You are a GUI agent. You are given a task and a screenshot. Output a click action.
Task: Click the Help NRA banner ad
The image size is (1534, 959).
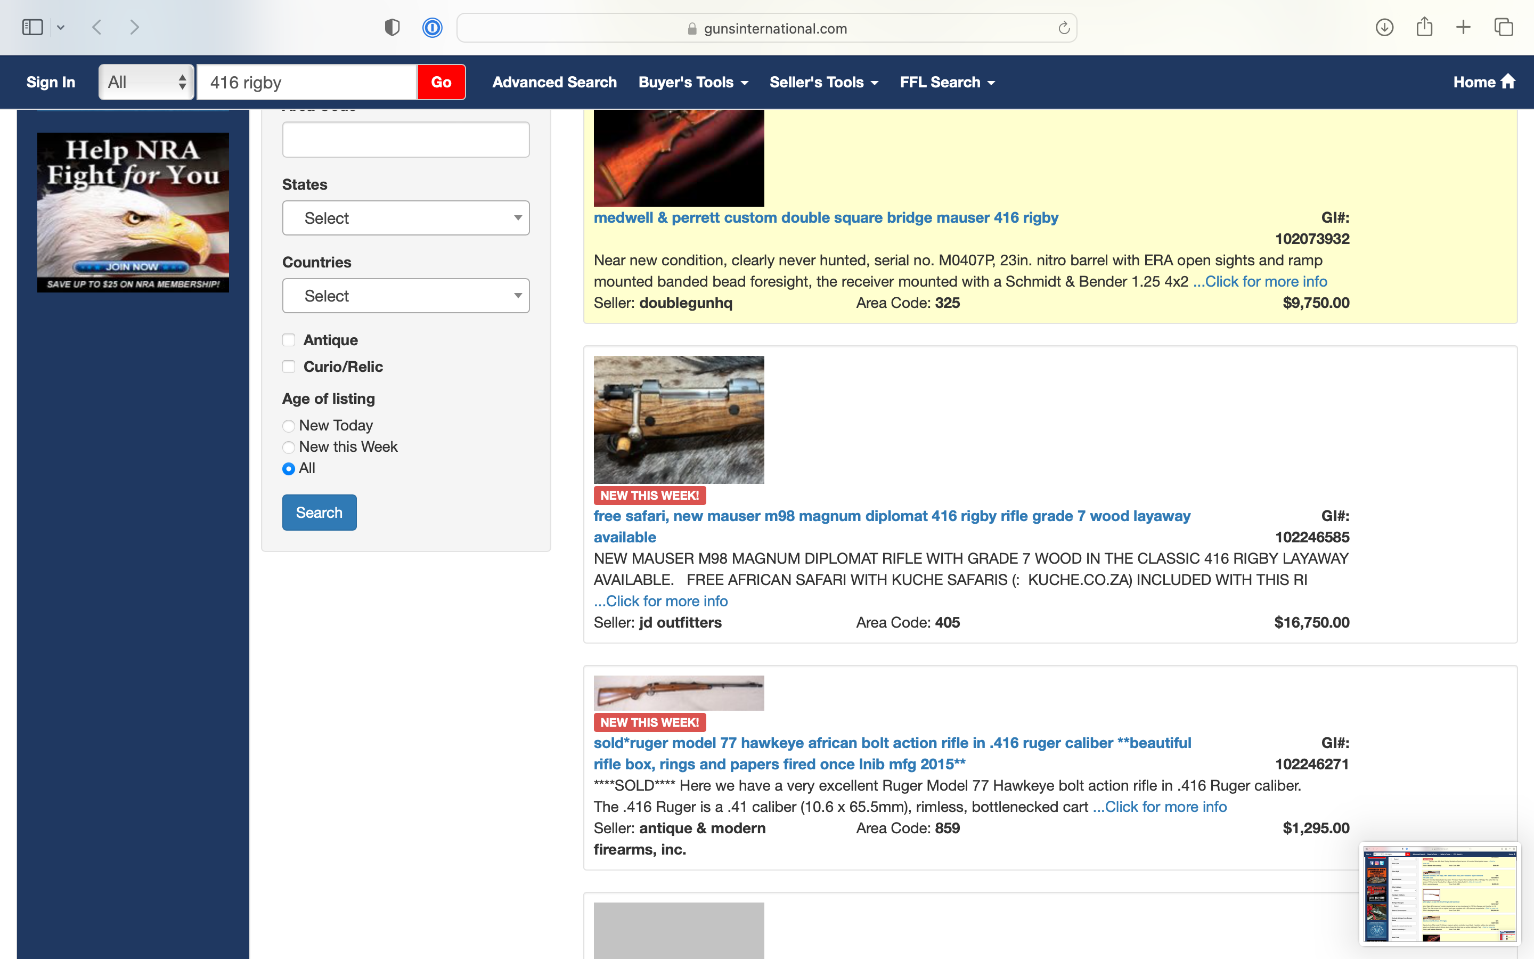133,213
